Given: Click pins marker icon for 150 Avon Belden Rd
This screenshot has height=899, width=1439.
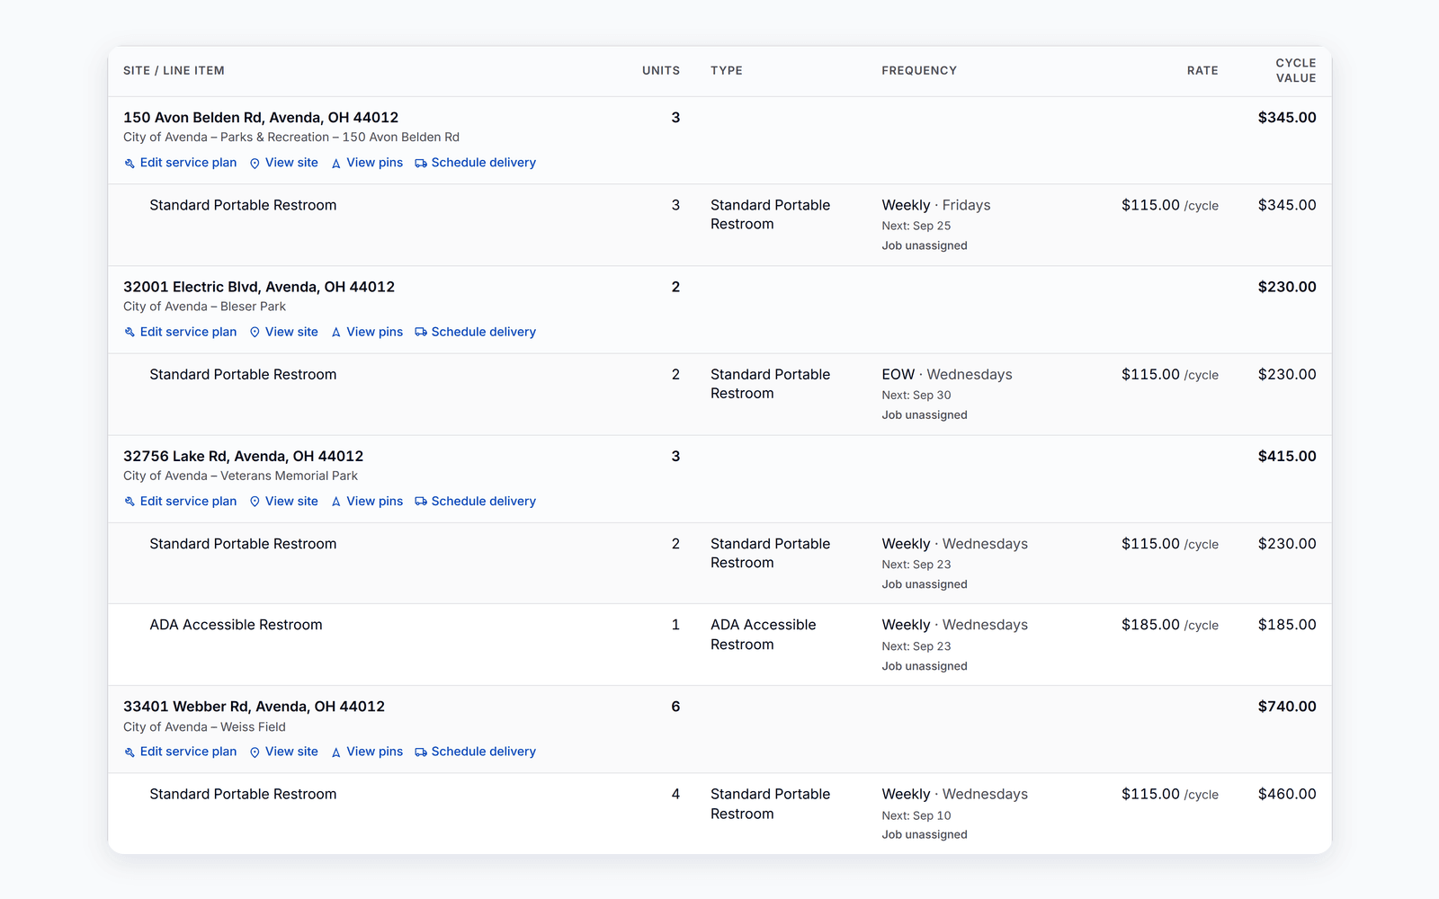Looking at the screenshot, I should coord(336,164).
